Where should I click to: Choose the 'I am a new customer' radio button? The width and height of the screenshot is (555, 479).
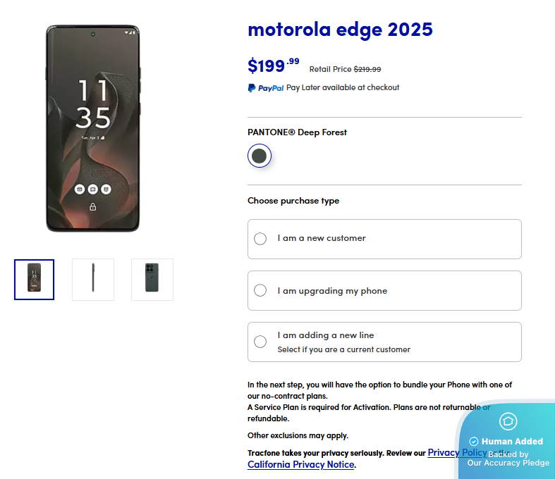(260, 239)
